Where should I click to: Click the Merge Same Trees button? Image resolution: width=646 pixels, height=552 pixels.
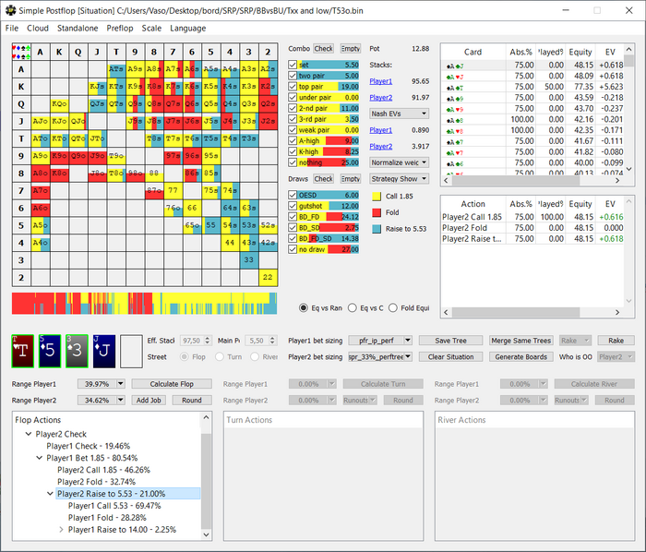point(520,341)
